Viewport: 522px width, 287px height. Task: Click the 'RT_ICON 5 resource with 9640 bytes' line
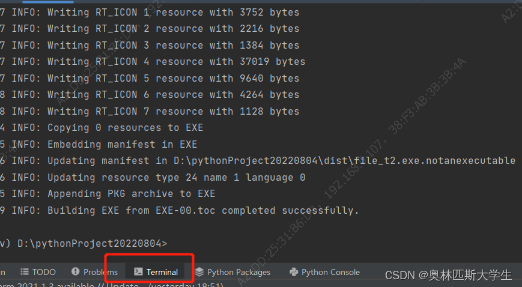(x=150, y=78)
